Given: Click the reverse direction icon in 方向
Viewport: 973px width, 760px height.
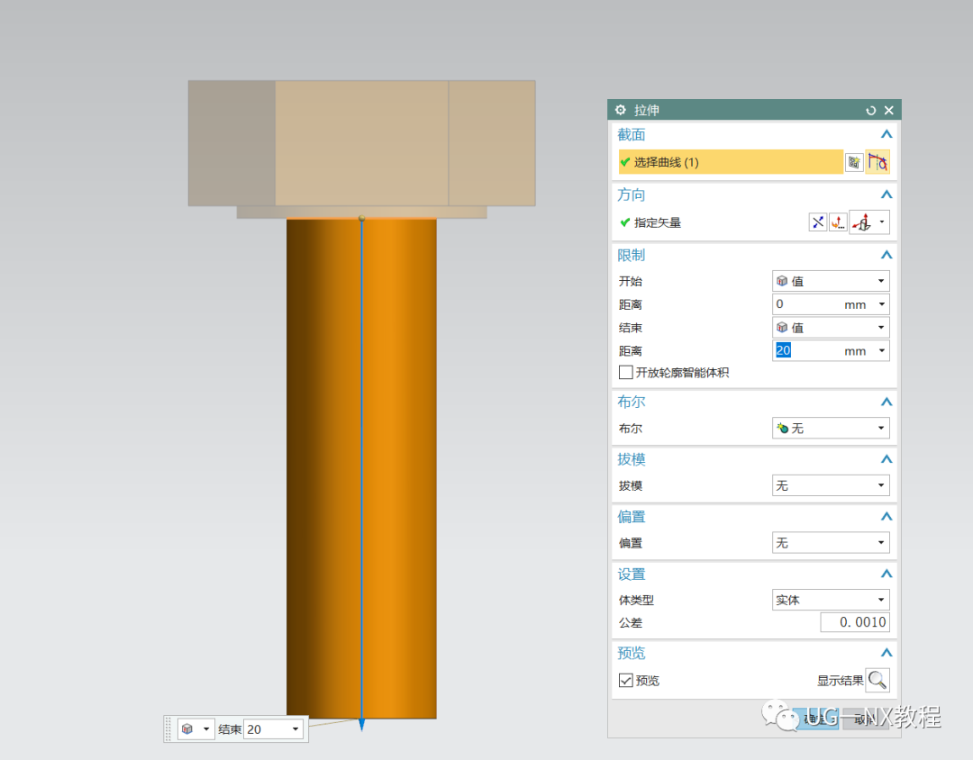Looking at the screenshot, I should click(818, 222).
